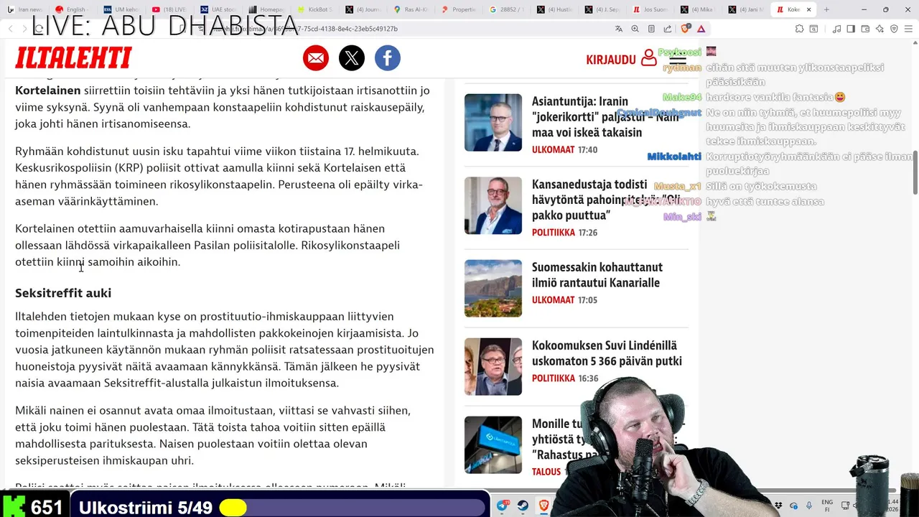
Task: Open a new browser tab
Action: tap(826, 9)
